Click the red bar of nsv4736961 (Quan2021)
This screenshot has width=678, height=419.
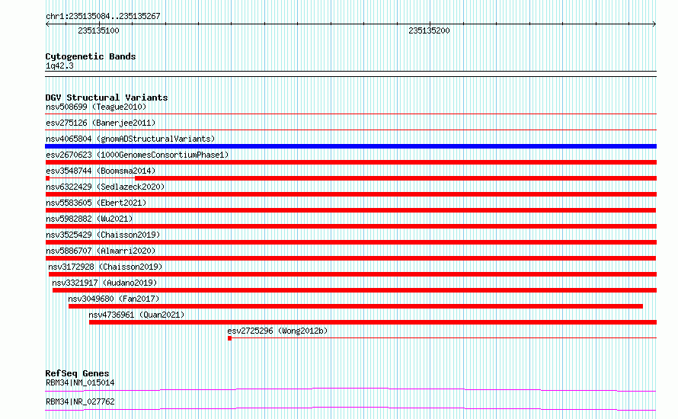(373, 322)
